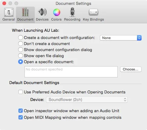Open the Colors wheel icon
The height and width of the screenshot is (130, 147).
coord(57,12)
